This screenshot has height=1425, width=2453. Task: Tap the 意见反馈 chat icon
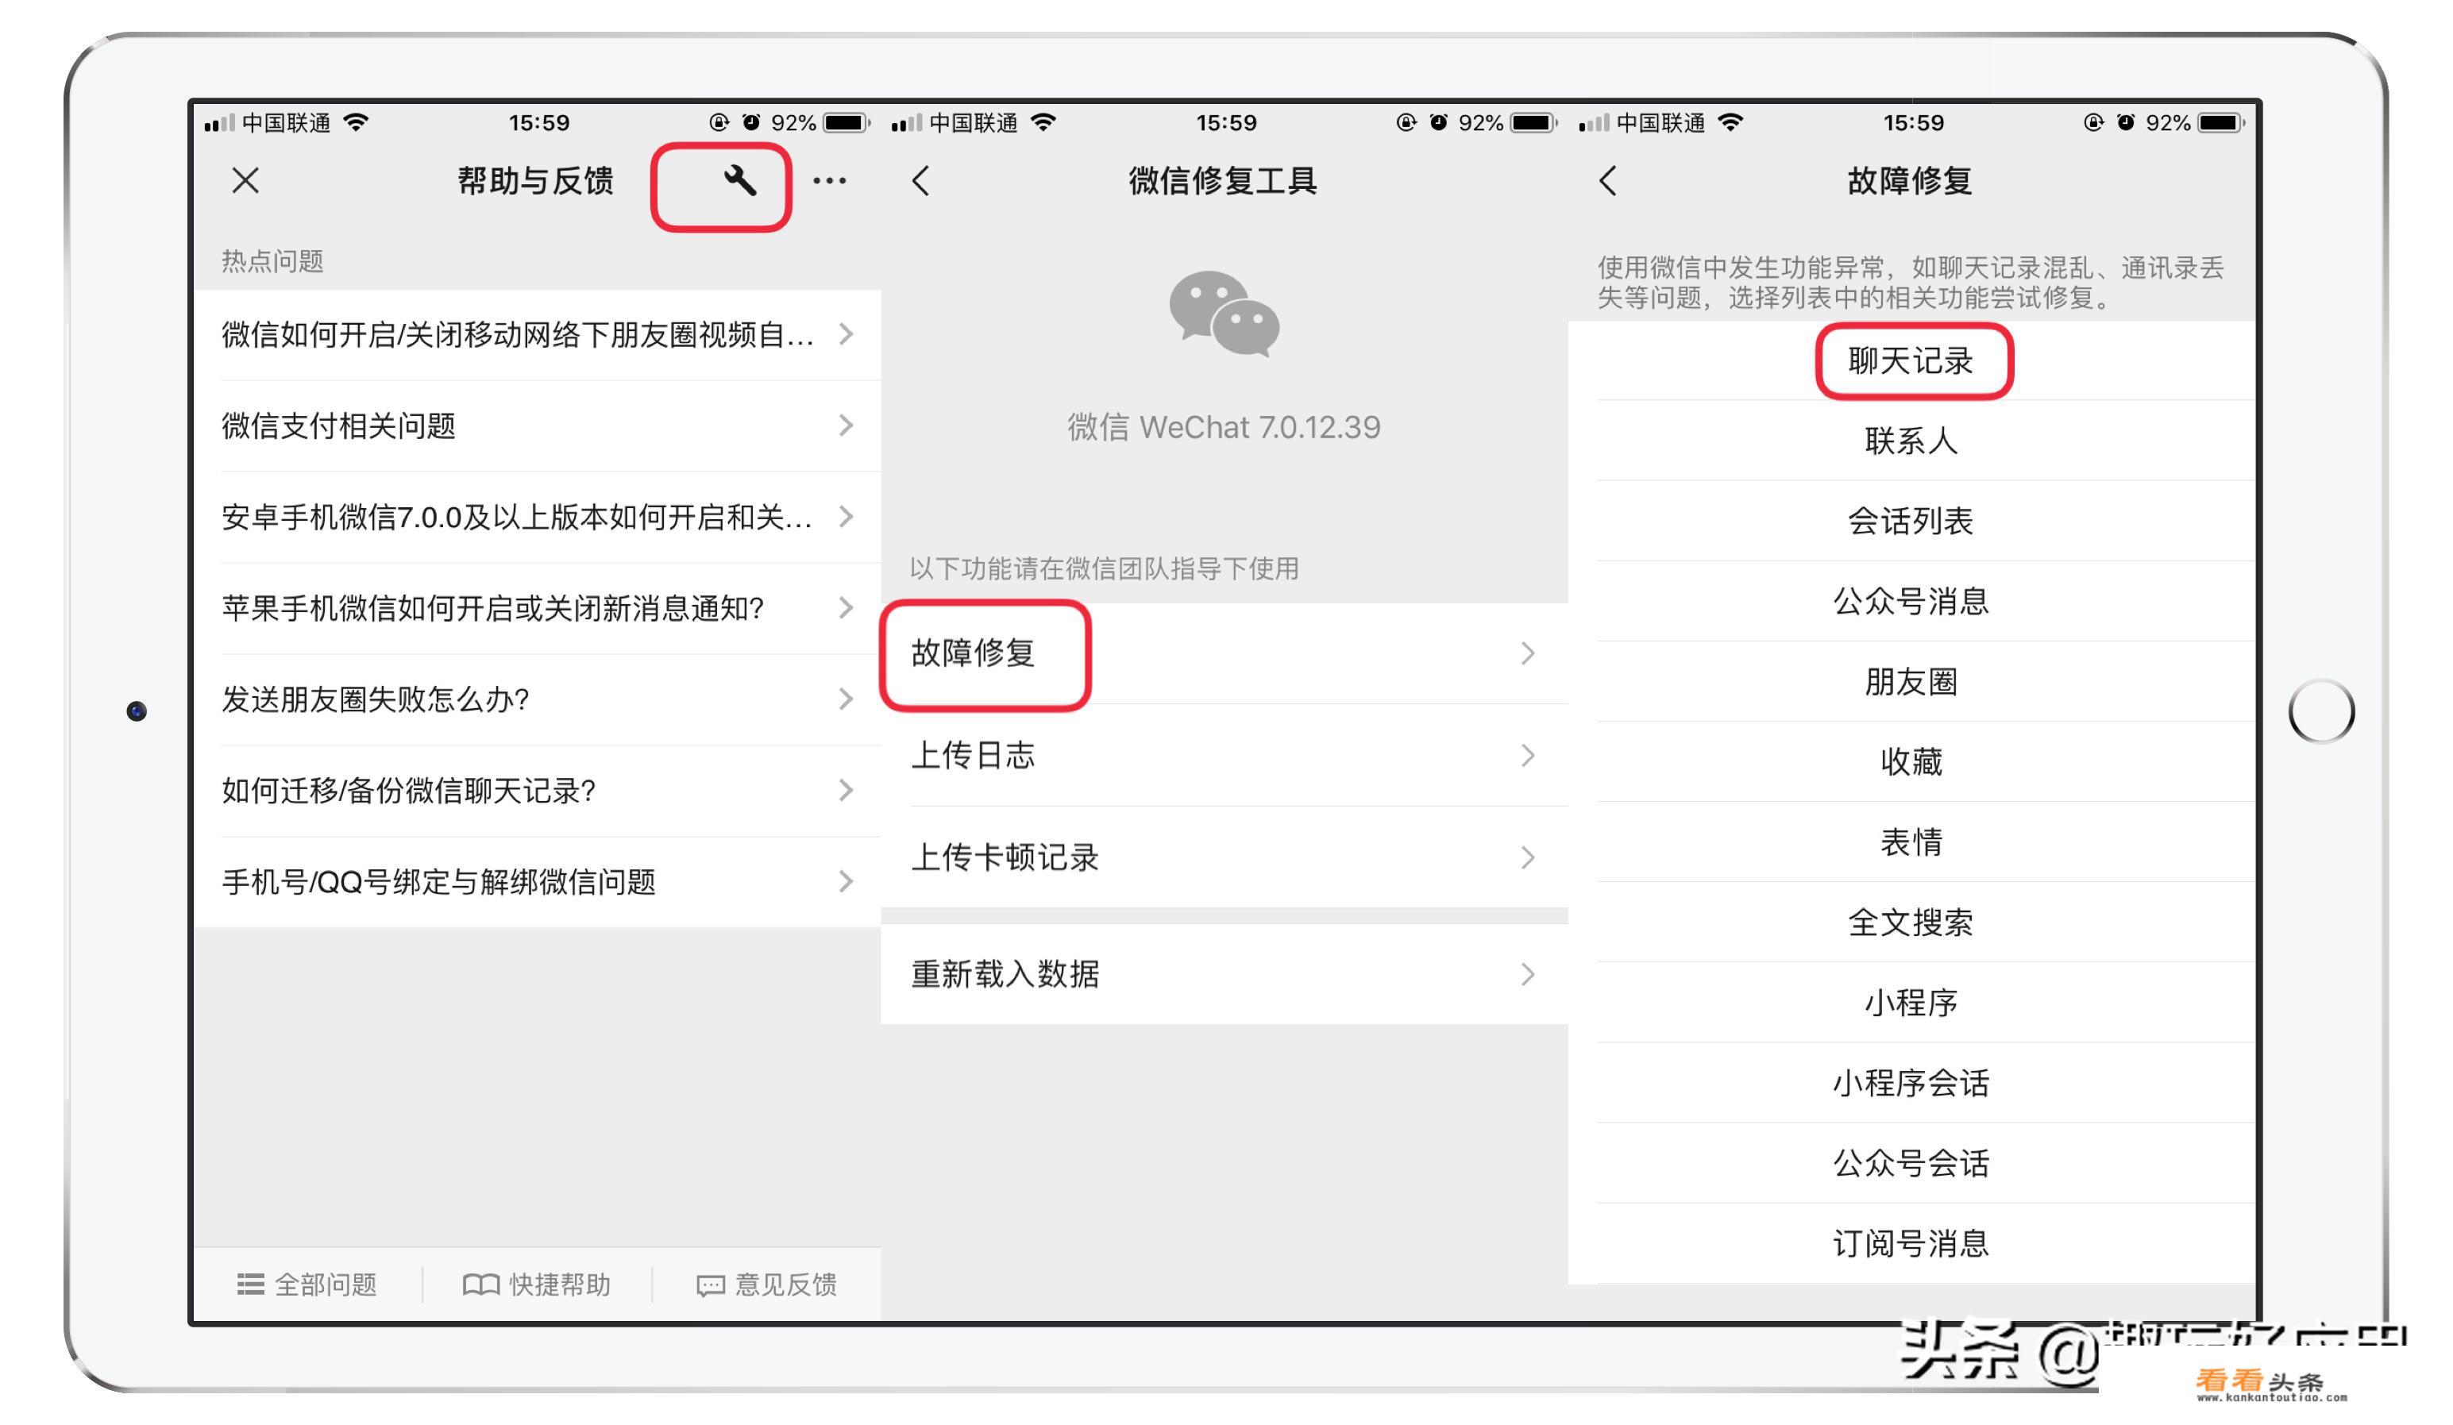[x=711, y=1286]
